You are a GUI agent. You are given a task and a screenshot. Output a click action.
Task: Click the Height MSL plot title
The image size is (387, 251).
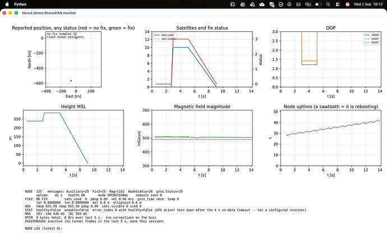[73, 106]
